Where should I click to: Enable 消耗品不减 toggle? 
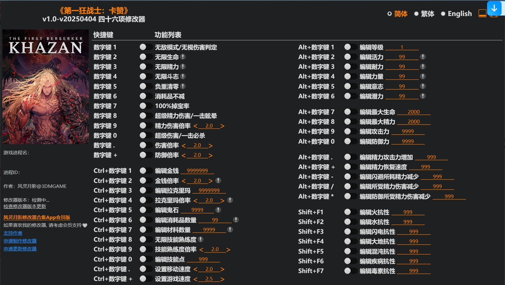click(146, 96)
